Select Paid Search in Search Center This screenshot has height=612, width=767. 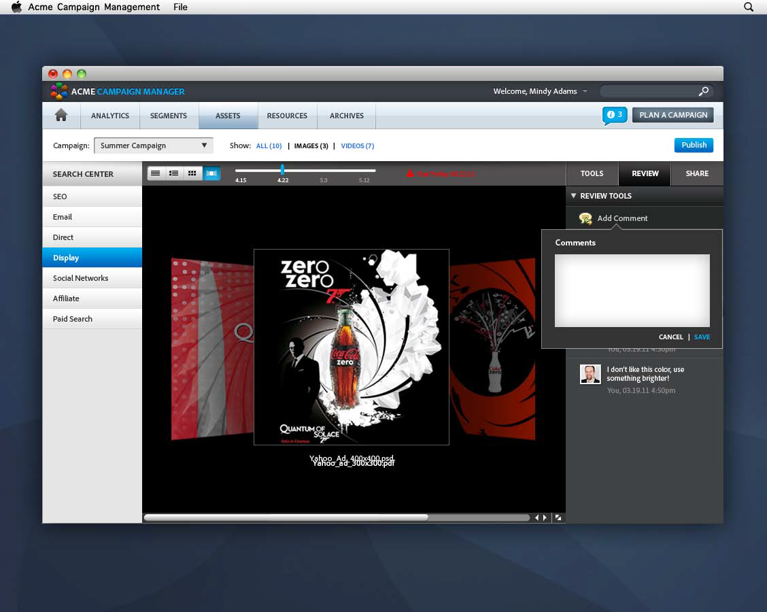(x=92, y=319)
